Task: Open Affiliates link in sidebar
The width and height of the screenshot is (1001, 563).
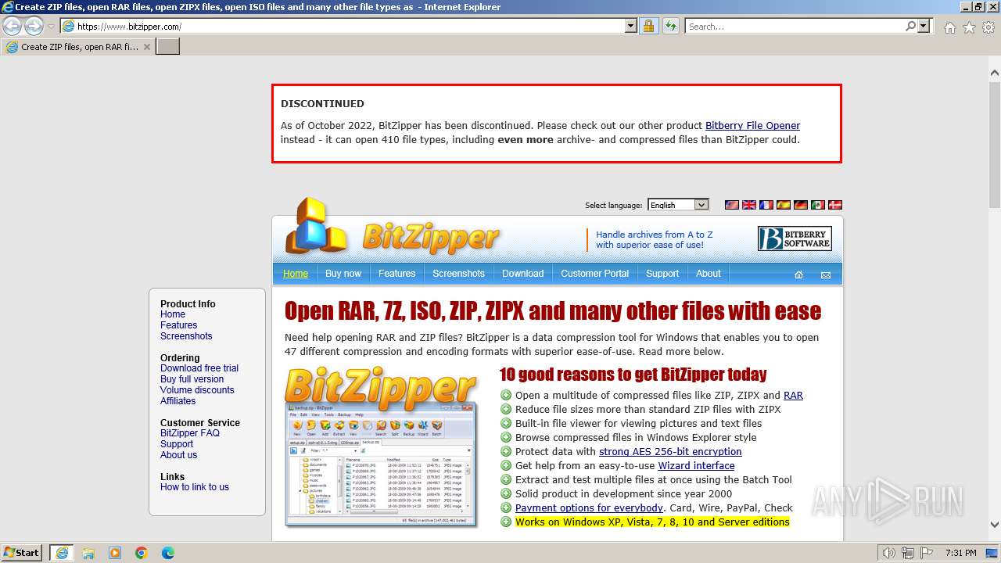Action: click(x=178, y=401)
